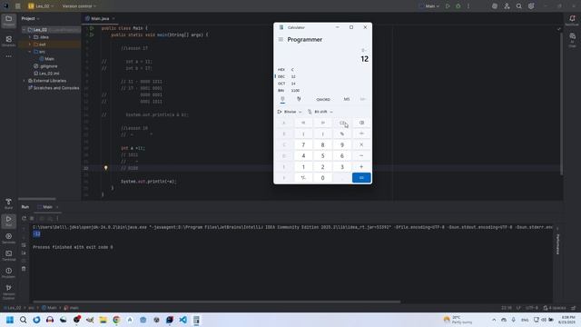Open the Terminal tool window
Viewport: 581px width, 327px height.
[8, 255]
